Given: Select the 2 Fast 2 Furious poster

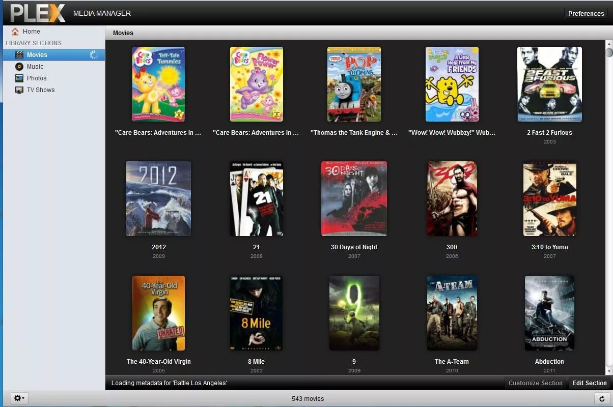Looking at the screenshot, I should tap(549, 84).
